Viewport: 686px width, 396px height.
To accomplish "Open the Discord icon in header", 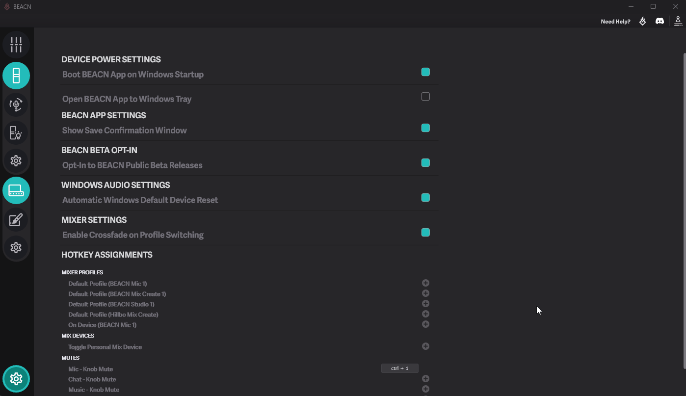I will tap(660, 21).
